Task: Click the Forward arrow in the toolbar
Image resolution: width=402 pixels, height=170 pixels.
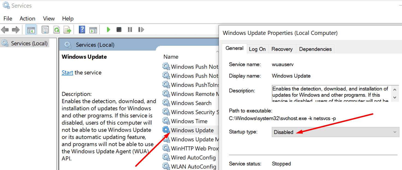Action: click(x=16, y=29)
